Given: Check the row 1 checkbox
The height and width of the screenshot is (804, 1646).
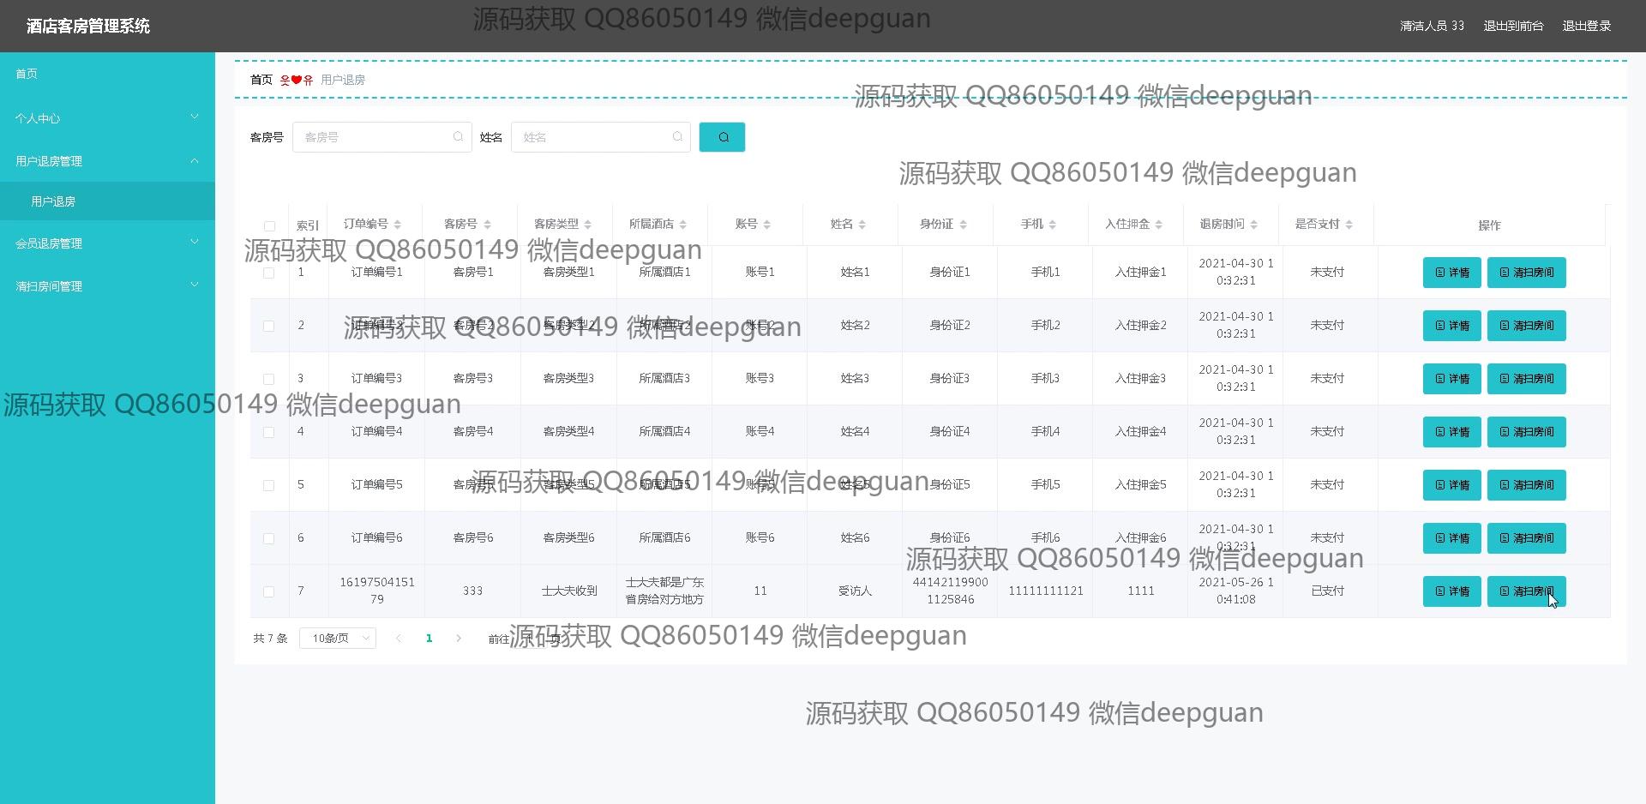Looking at the screenshot, I should click(x=268, y=273).
